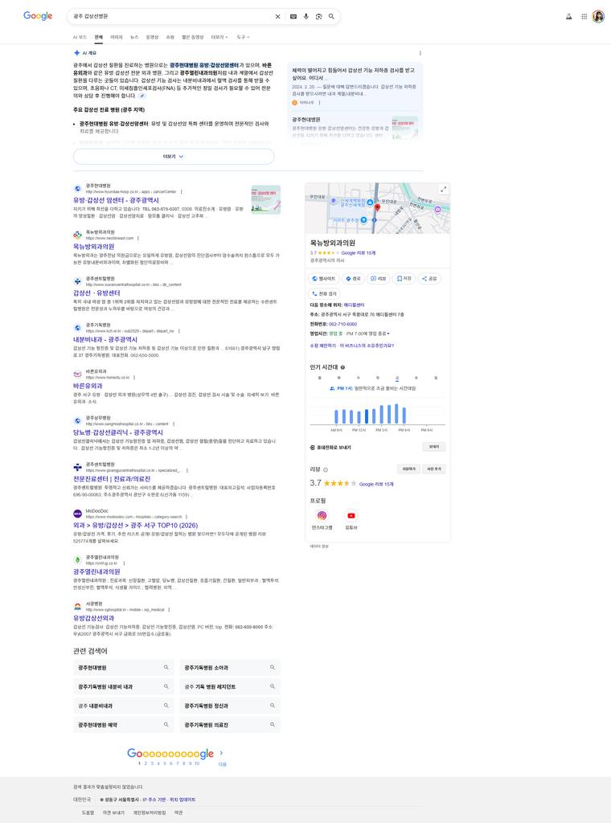Screen dimensions: 611x823
Task: Click Google 리뷰 15개 link under panel title
Action: (x=358, y=253)
